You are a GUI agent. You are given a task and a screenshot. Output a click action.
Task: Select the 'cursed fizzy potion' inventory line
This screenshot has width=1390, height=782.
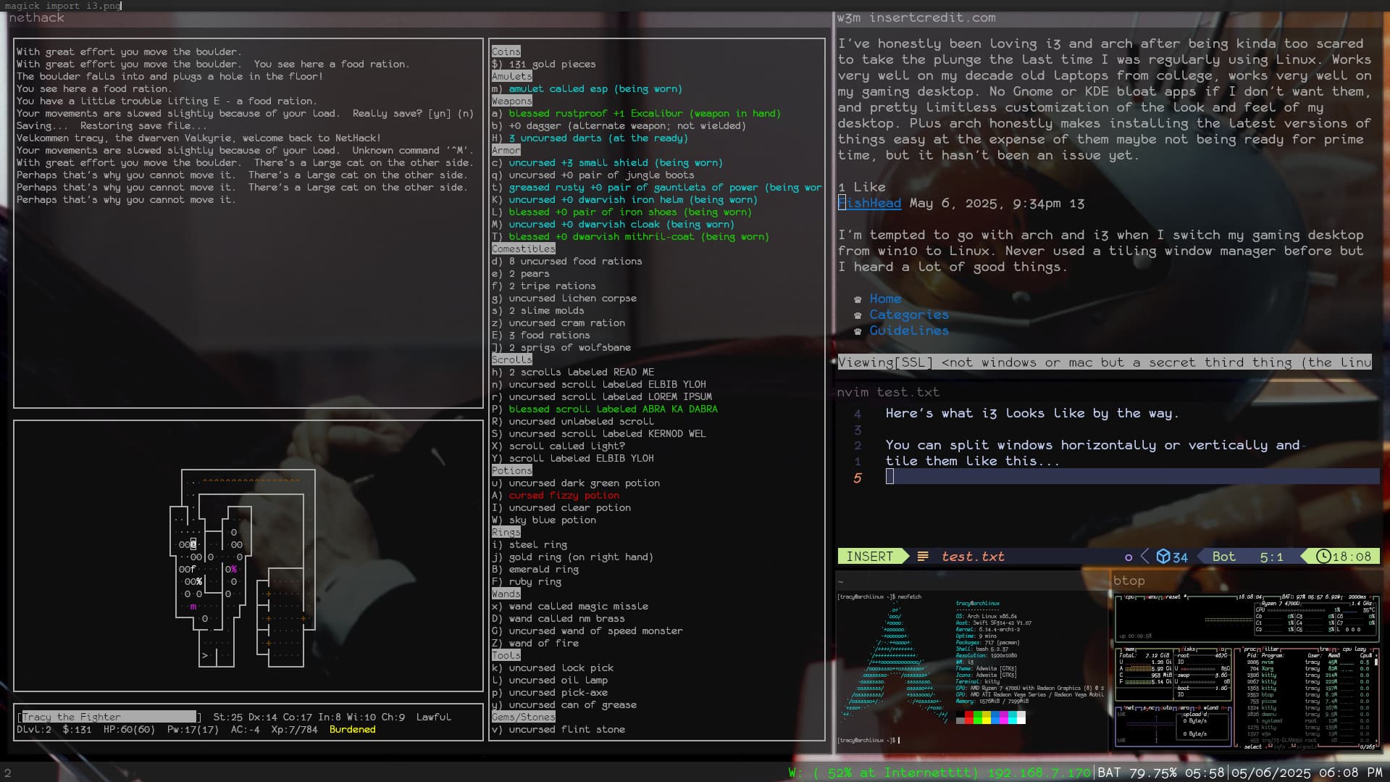[556, 496]
